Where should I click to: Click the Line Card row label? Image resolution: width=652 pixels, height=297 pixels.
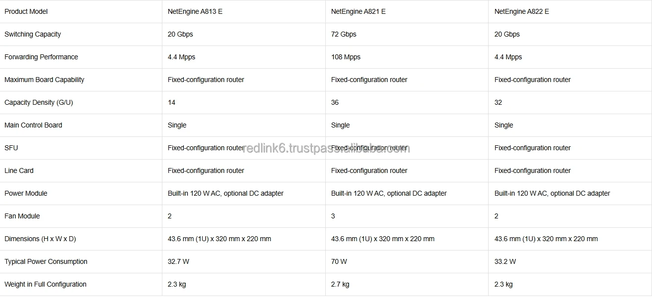(19, 170)
